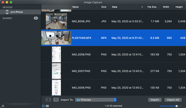Click the Date column sort chevron
Image resolution: width=186 pixels, height=108 pixels.
[x=142, y=7]
